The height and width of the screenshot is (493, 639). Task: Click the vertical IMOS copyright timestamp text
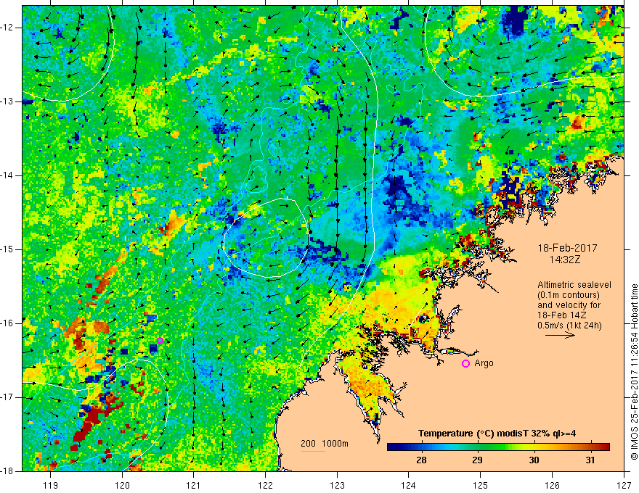[x=634, y=372]
